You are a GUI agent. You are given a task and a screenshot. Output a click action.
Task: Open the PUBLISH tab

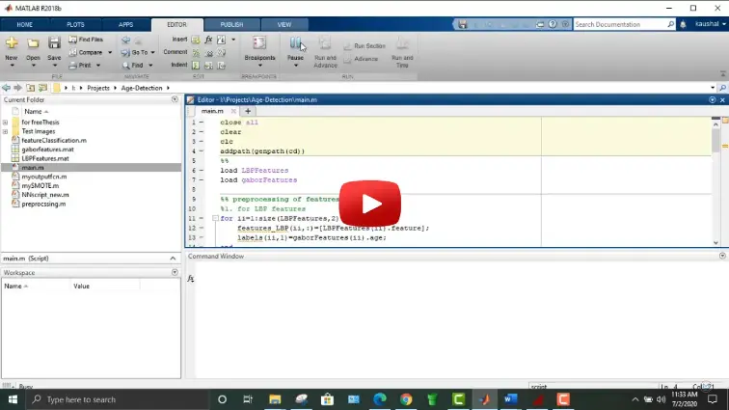(x=231, y=23)
